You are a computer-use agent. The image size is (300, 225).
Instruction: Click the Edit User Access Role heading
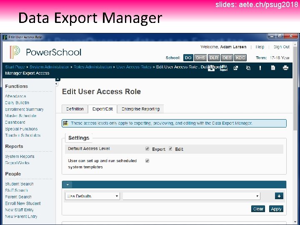101,91
